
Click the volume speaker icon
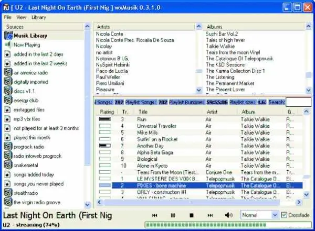pyautogui.click(x=228, y=215)
